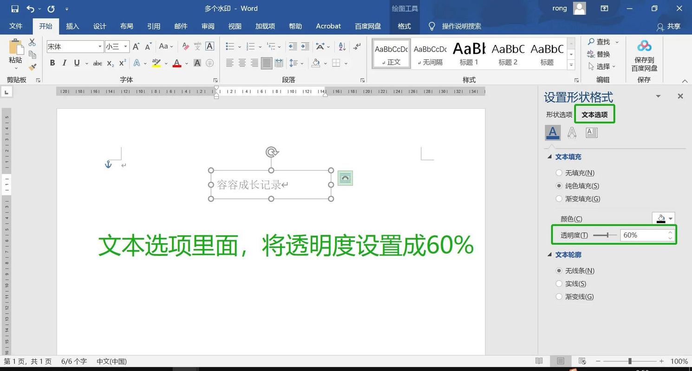The image size is (692, 371).
Task: Expand the styles gallery more arrow
Action: click(572, 65)
